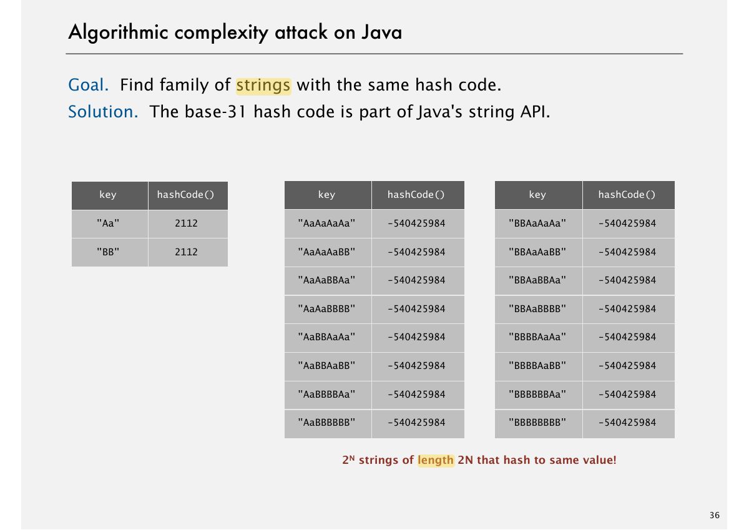Click the hash value beside "AaAaAaAa"
This screenshot has height=530, width=749.
pos(418,223)
